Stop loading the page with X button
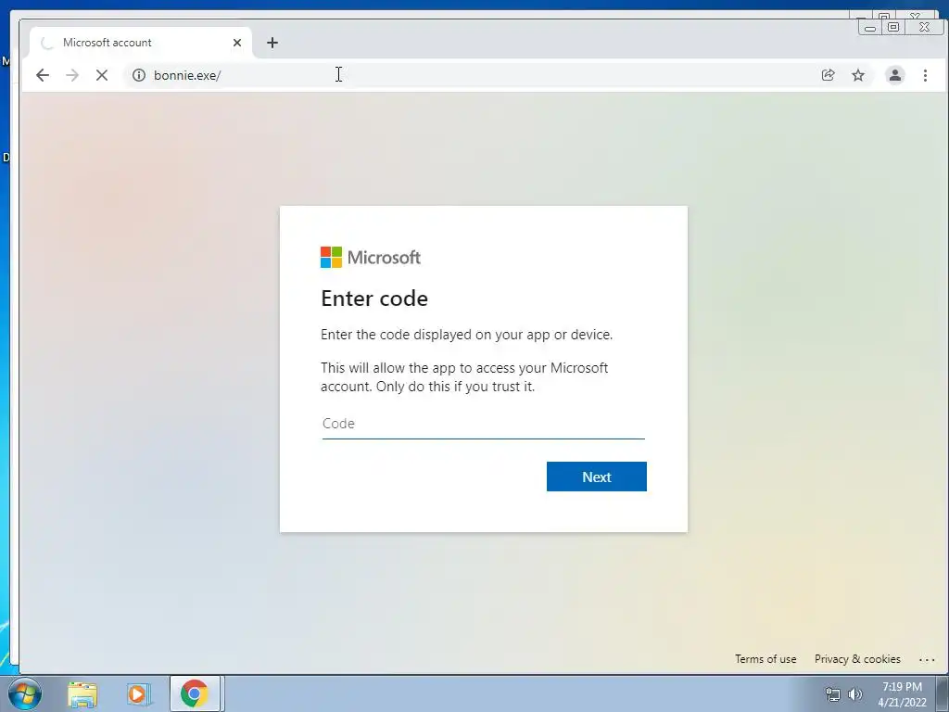This screenshot has height=712, width=949. point(102,75)
